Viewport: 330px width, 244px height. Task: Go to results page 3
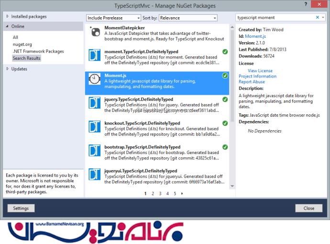160,193
